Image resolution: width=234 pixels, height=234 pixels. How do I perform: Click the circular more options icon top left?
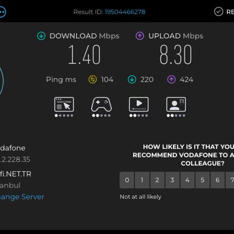coord(2,12)
